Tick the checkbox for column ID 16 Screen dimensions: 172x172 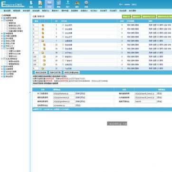tap(63, 48)
